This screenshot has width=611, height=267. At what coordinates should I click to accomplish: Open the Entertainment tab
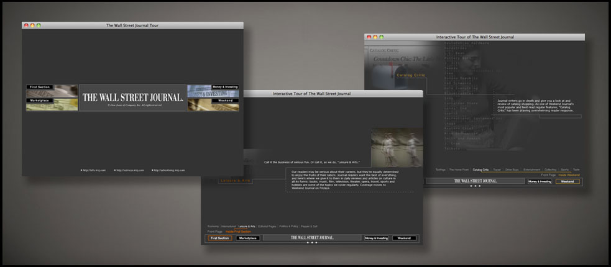pos(531,169)
